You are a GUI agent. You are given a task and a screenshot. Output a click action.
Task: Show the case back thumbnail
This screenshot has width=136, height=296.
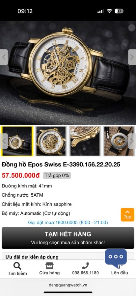119,141
